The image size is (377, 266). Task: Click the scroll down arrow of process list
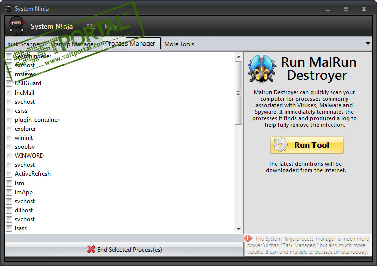[239, 229]
